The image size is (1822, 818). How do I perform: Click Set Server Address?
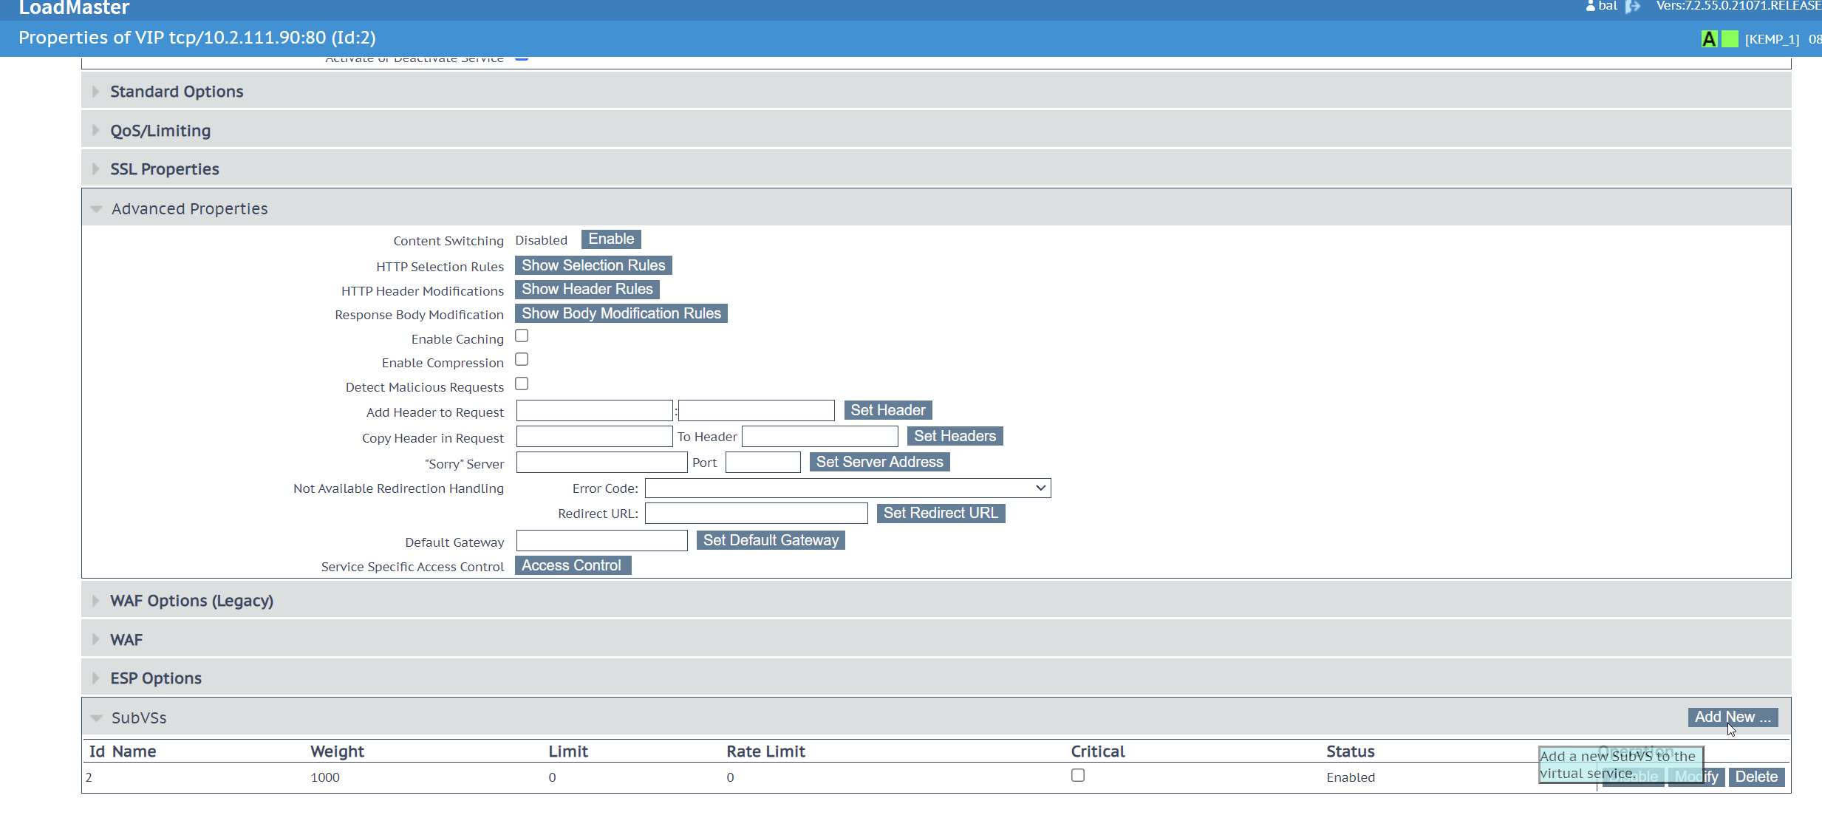(x=879, y=462)
